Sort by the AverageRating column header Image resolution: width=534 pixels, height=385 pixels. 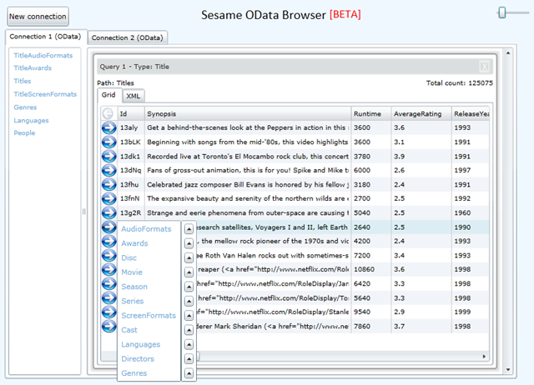click(x=421, y=113)
